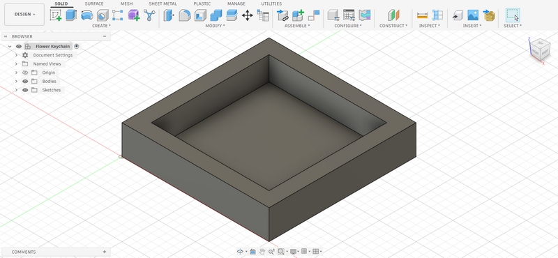Click the Zoom magnifier tool
Viewport: 558px width, 258px height.
271,252
